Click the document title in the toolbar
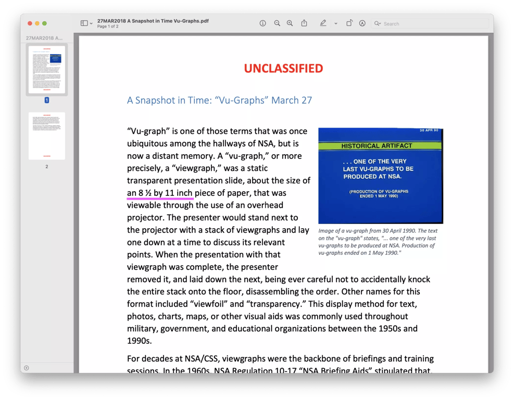Viewport: 514px width, 400px height. [x=153, y=21]
